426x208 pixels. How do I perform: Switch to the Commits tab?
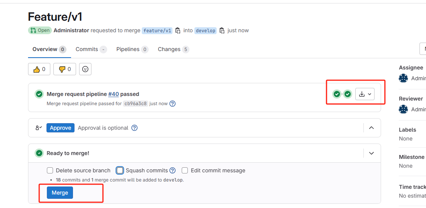(91, 50)
